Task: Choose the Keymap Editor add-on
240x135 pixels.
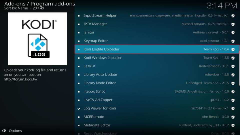Action: point(157,41)
